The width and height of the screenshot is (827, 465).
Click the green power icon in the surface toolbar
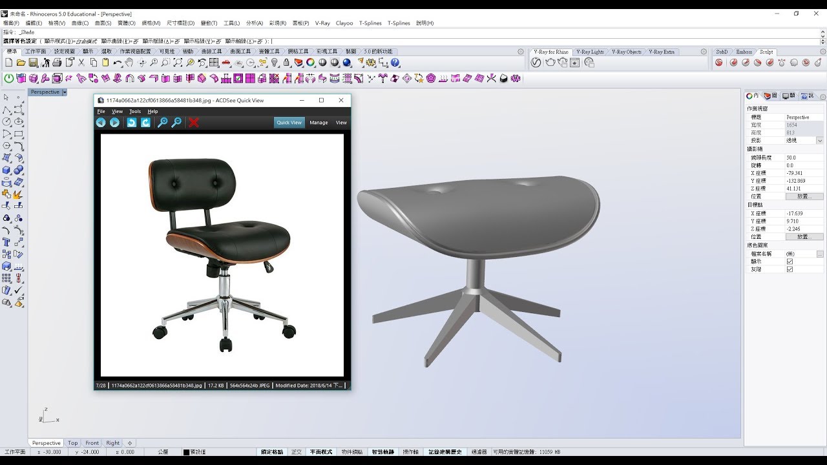click(9, 78)
